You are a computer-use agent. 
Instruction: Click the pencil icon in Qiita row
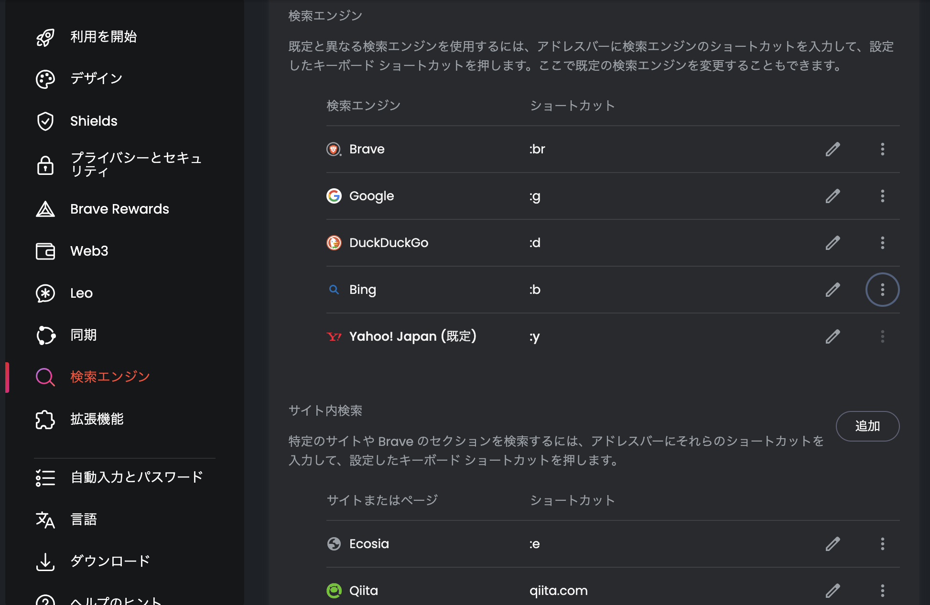pyautogui.click(x=833, y=591)
